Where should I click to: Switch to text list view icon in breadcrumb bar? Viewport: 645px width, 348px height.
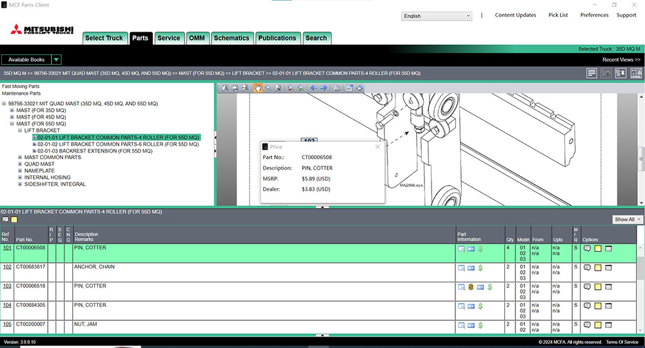click(x=591, y=73)
